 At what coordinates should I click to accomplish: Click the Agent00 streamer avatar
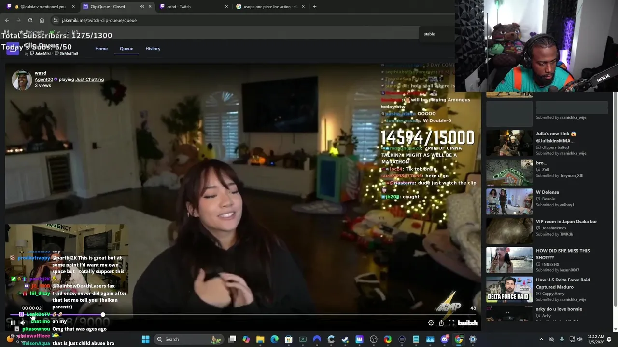[22, 80]
